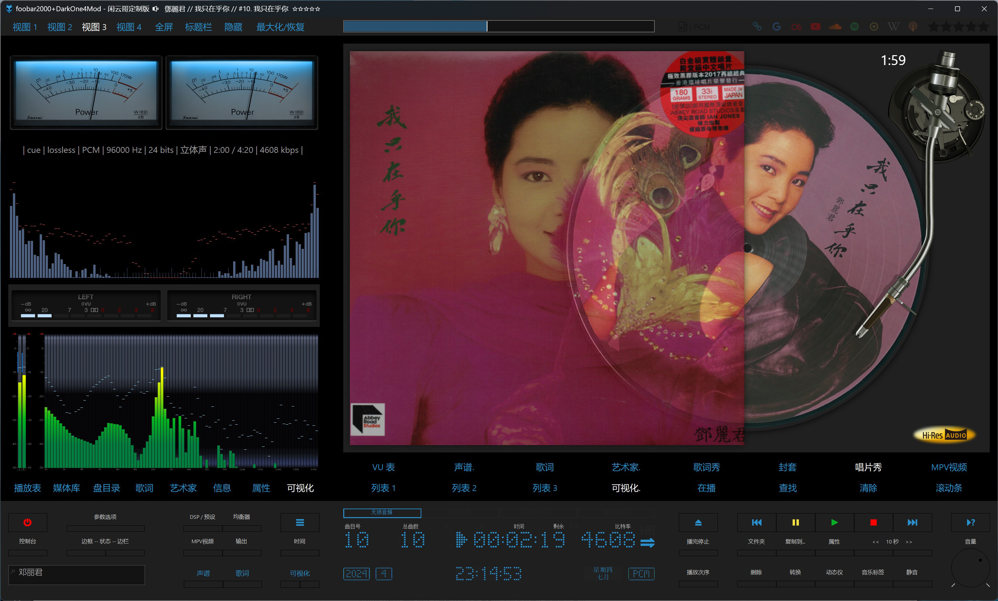Screen dimensions: 998x601
Task: Open the Last.fm icon link
Action: point(796,27)
